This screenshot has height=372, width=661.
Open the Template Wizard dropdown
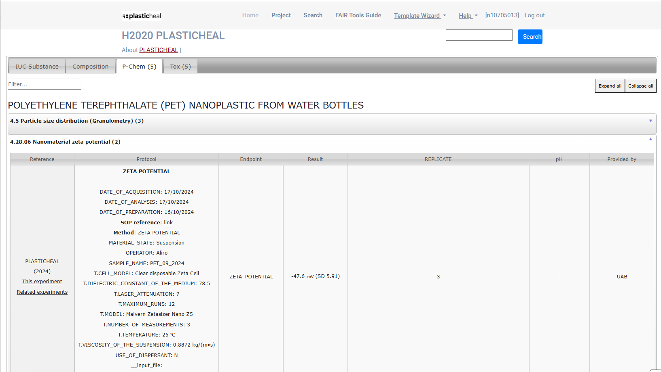pos(420,16)
